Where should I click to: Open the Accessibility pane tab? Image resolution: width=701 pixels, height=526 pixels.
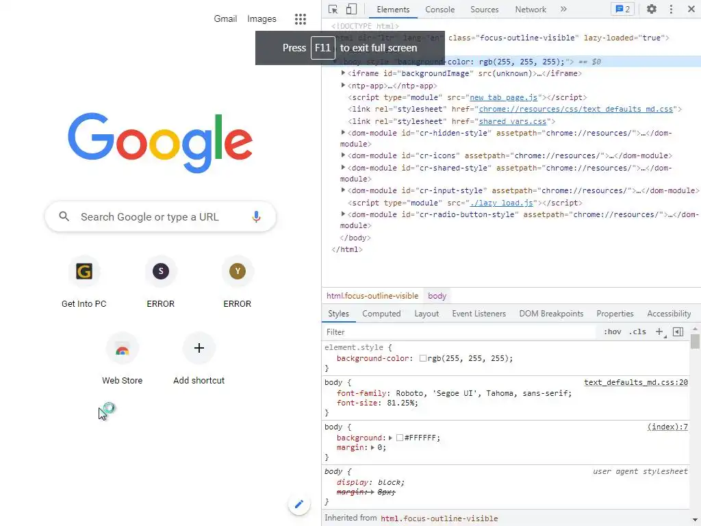click(669, 314)
